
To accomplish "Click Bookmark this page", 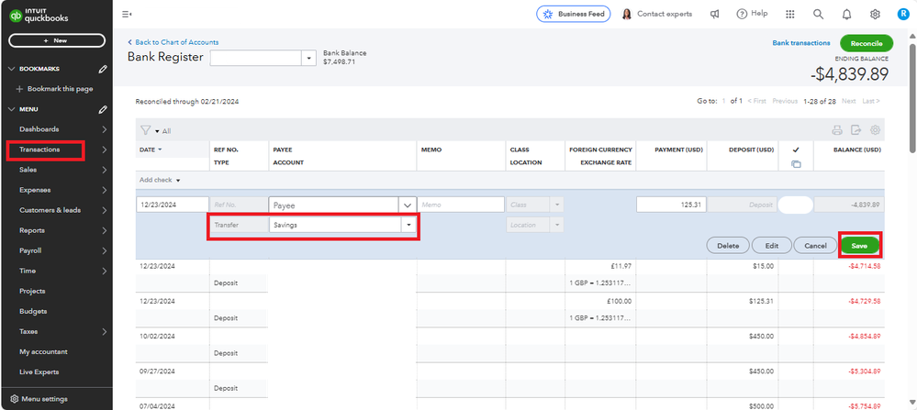I will 54,89.
